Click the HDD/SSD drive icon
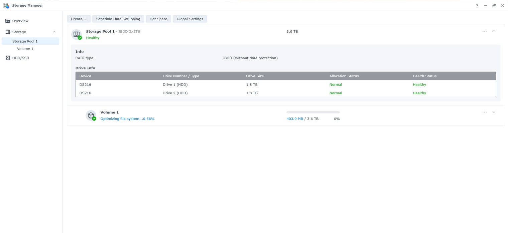The image size is (508, 233). click(8, 58)
